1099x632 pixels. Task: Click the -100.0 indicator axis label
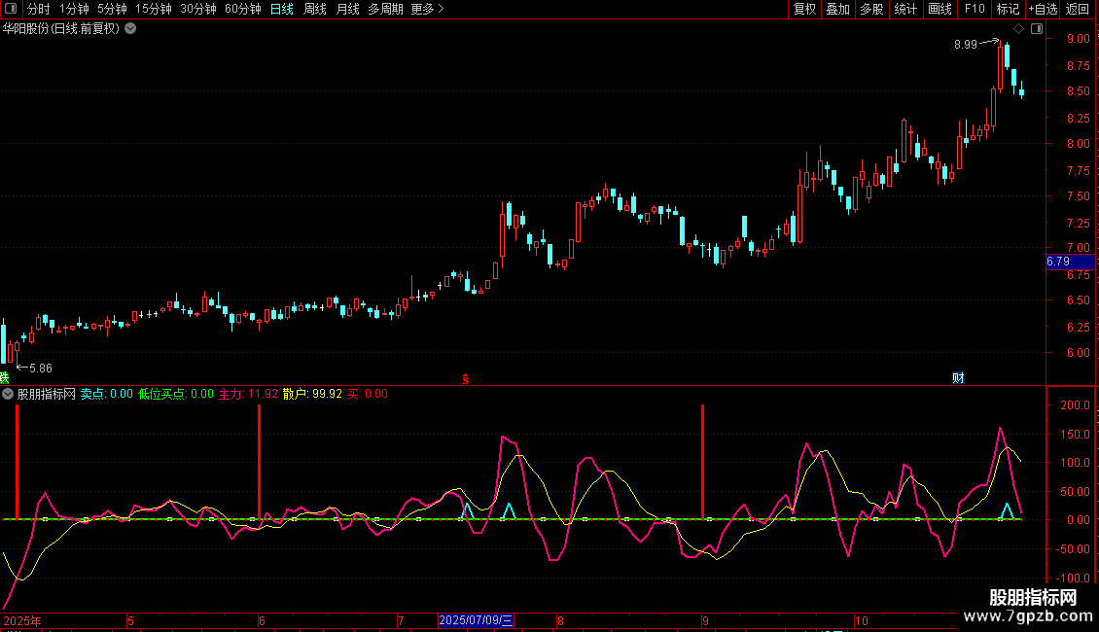(x=1074, y=579)
